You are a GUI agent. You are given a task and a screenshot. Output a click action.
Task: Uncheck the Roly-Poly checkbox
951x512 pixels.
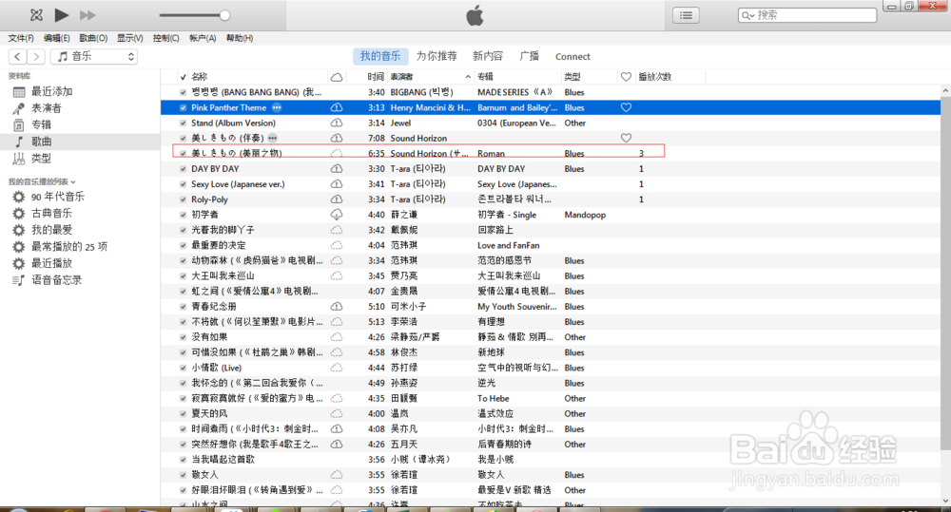183,199
